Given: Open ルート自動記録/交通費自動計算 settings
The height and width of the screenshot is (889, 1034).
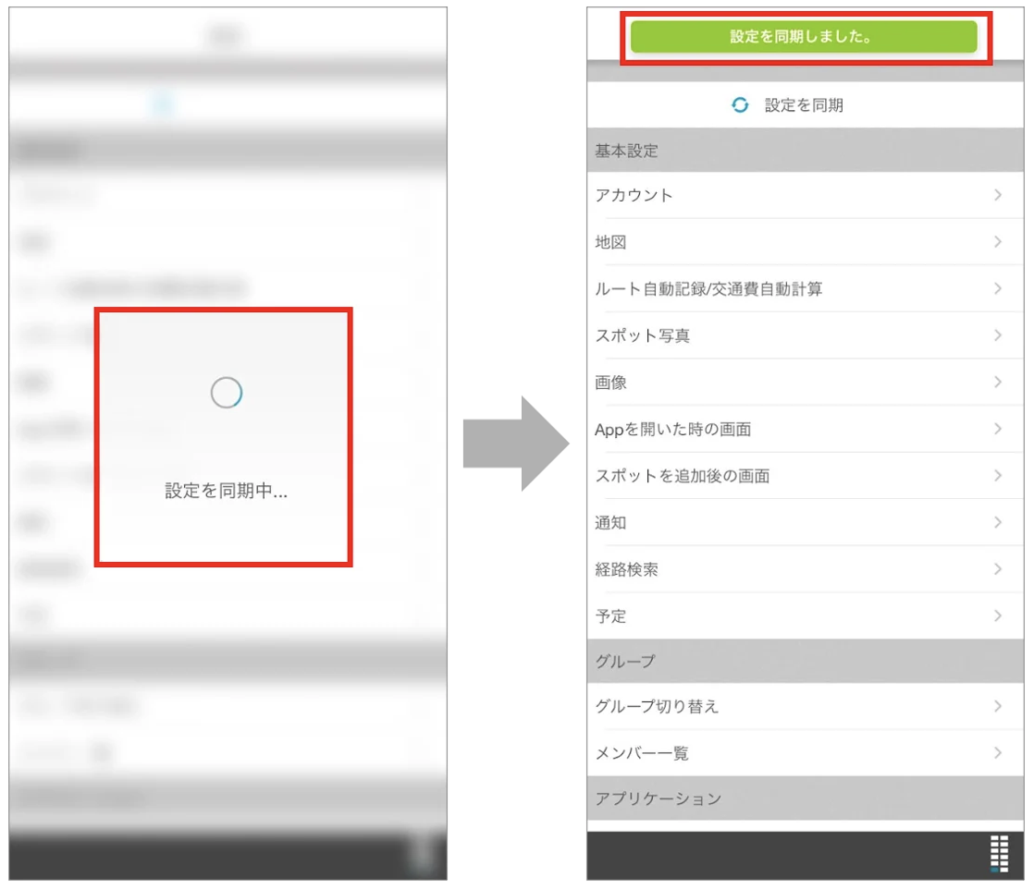Looking at the screenshot, I should [x=806, y=288].
